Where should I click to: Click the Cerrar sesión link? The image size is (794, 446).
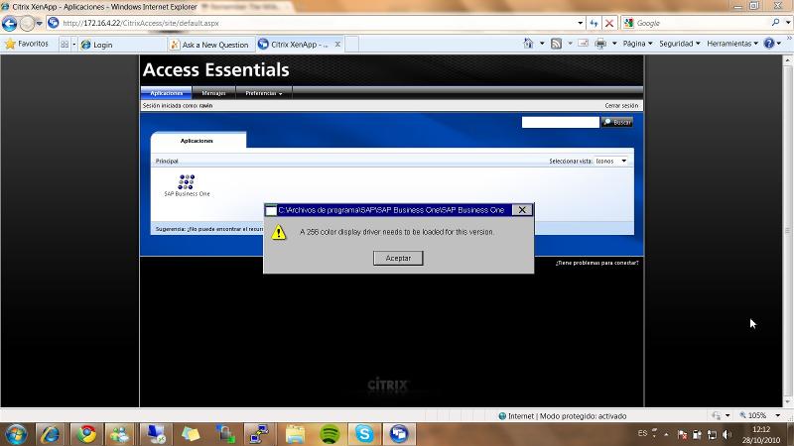click(621, 105)
